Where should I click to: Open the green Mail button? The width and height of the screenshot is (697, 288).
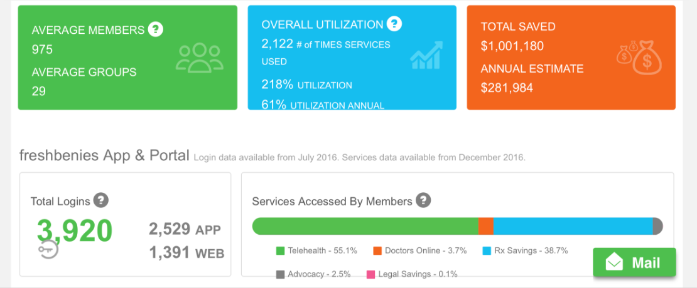click(x=634, y=262)
